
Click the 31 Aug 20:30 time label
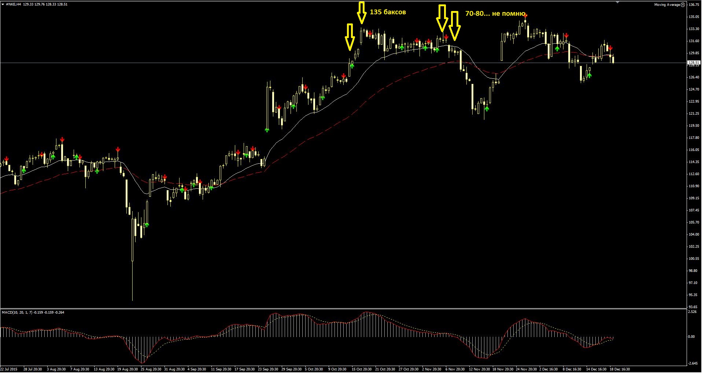point(174,369)
